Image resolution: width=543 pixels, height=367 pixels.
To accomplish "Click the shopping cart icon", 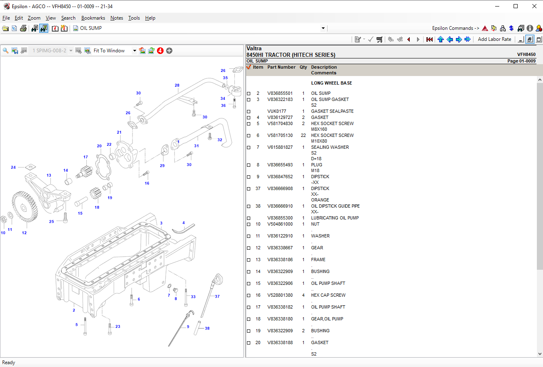I will pos(379,39).
